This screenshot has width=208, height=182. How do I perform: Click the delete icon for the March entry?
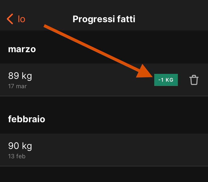tap(194, 80)
